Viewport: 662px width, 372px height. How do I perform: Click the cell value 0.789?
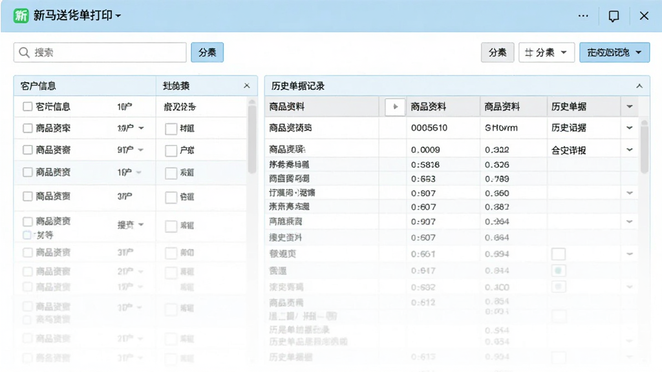pos(497,179)
